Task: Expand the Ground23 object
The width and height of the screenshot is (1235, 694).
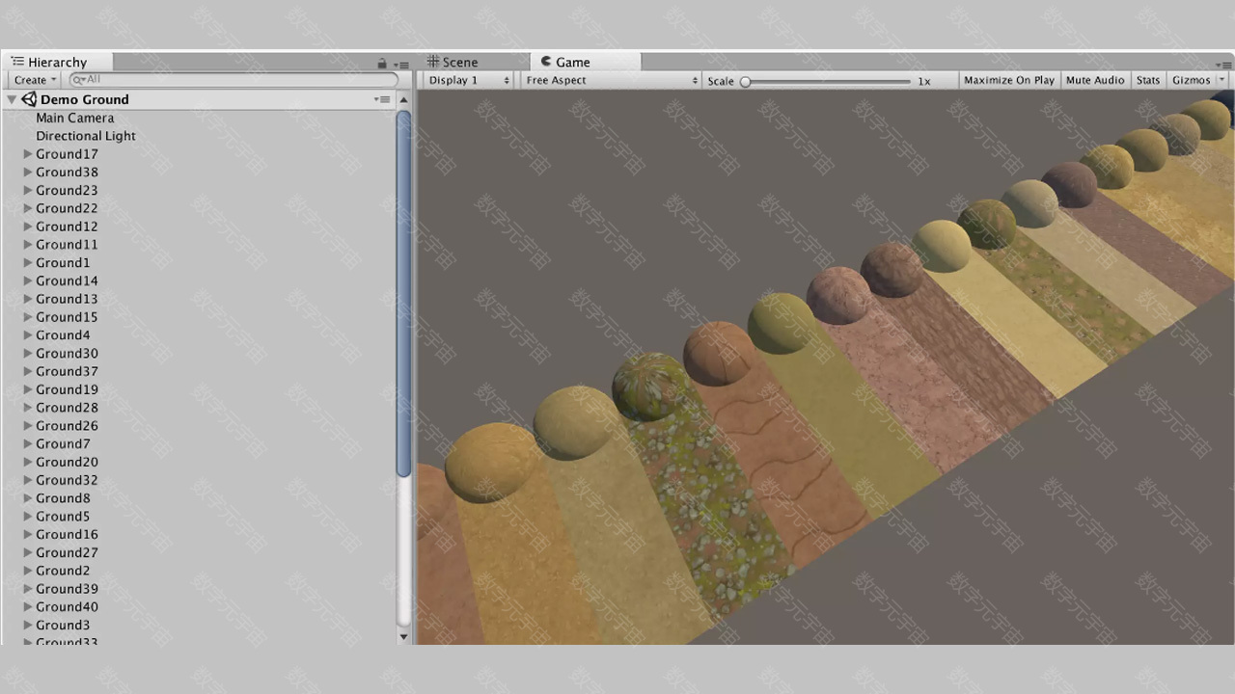Action: (x=28, y=190)
